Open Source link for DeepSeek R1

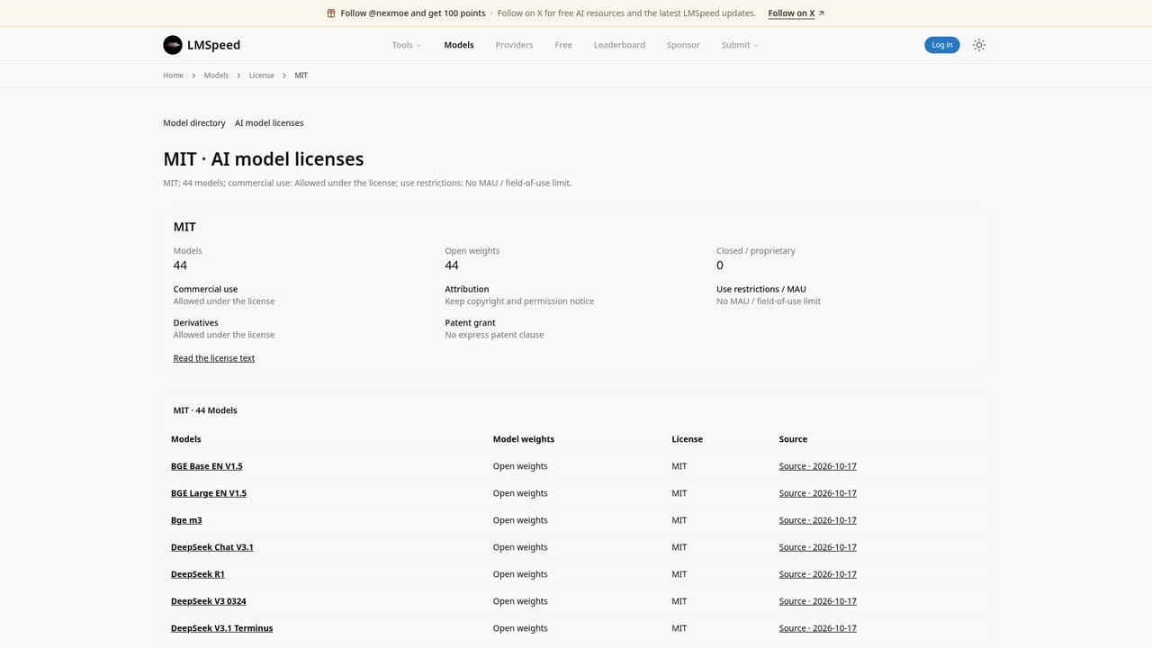click(x=818, y=574)
